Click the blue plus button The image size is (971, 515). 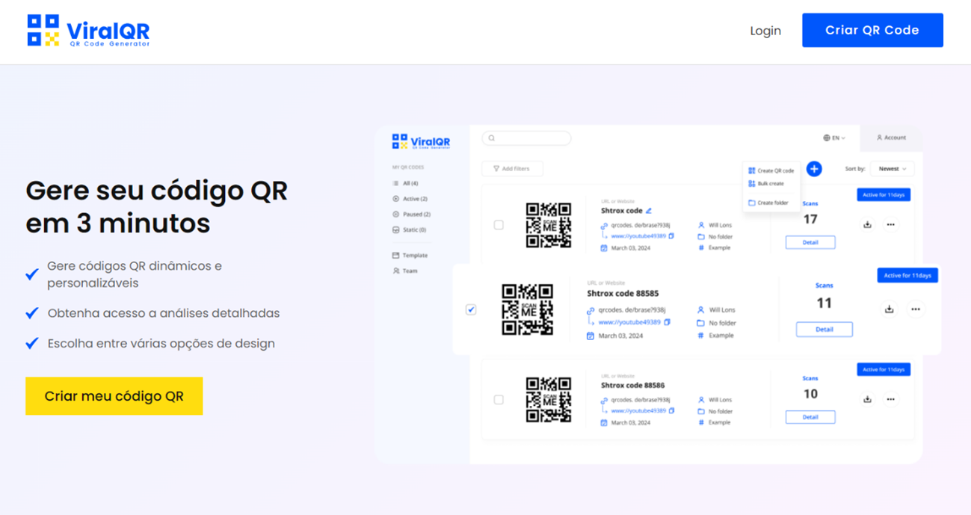pyautogui.click(x=814, y=169)
